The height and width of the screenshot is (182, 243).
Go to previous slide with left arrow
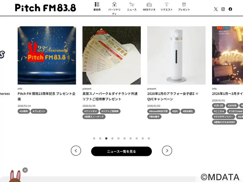76,150
